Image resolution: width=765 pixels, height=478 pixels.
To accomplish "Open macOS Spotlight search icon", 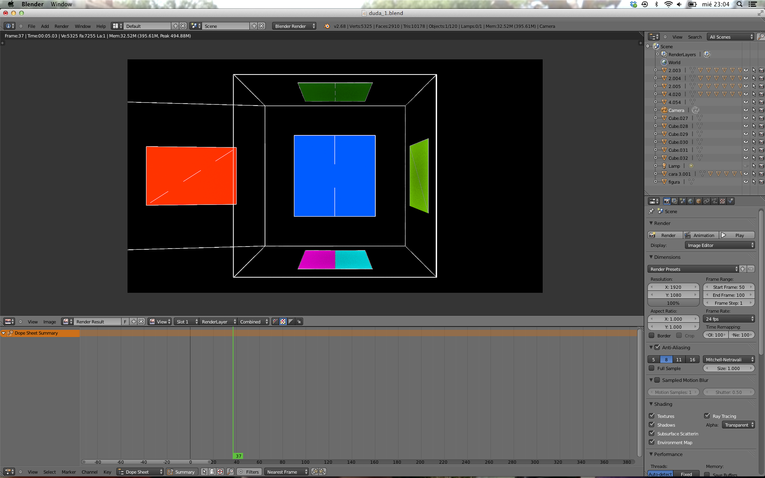I will (739, 4).
